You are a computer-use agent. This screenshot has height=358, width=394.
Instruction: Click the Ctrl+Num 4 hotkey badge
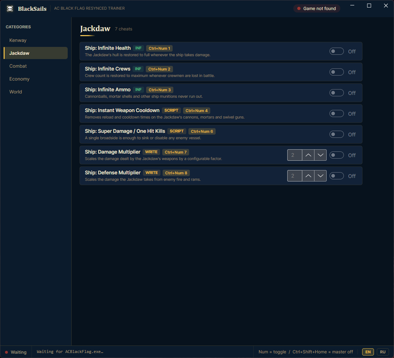click(197, 111)
